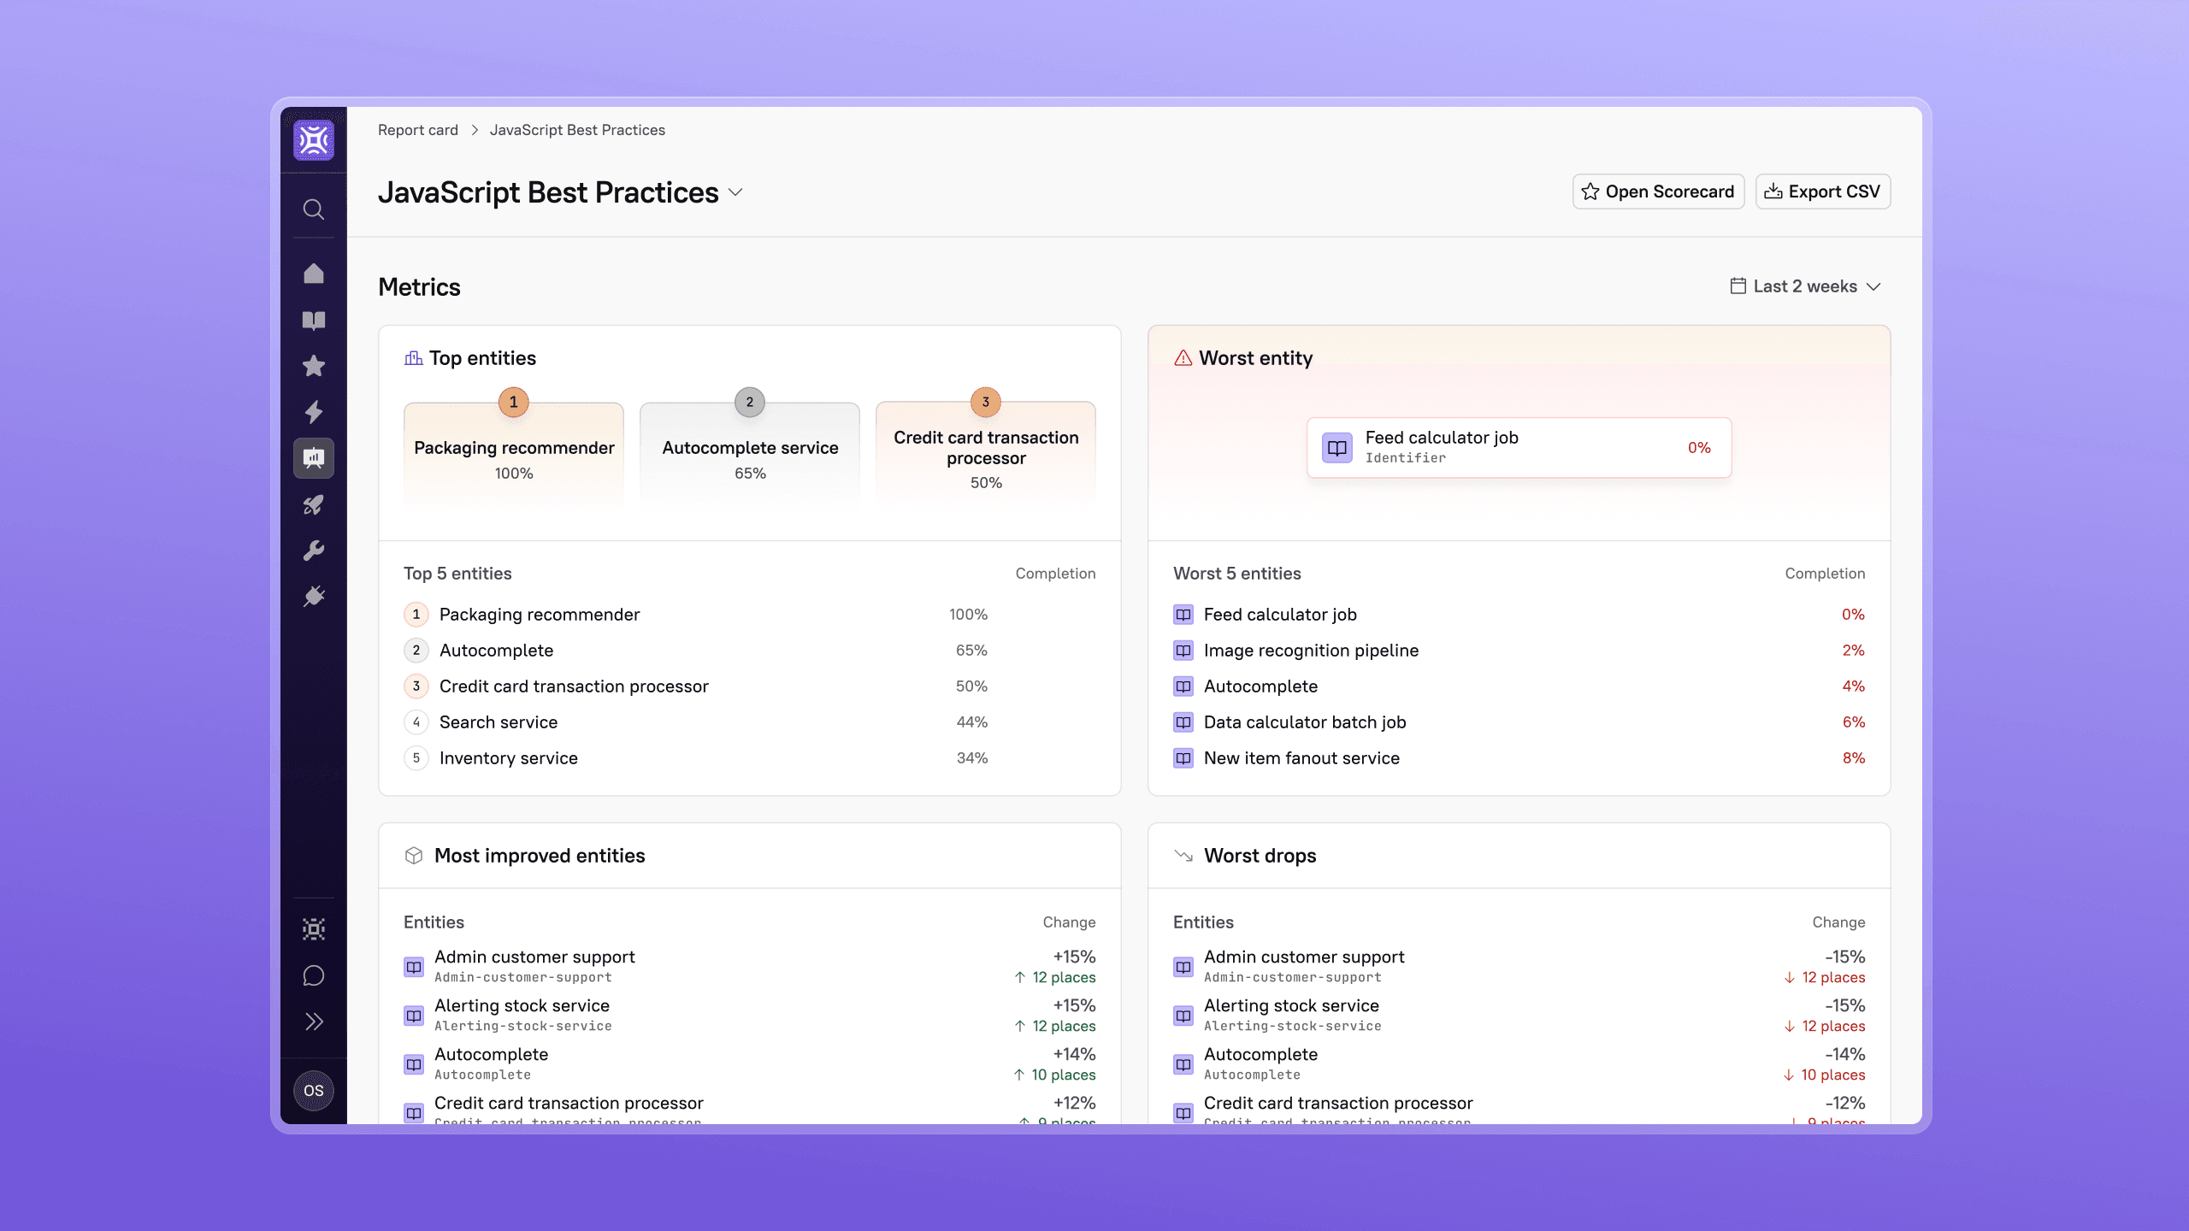Select Feed calculator job in Worst 5 list

point(1519,615)
